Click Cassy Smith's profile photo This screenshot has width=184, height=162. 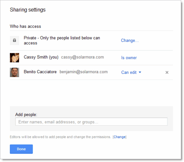(15, 58)
